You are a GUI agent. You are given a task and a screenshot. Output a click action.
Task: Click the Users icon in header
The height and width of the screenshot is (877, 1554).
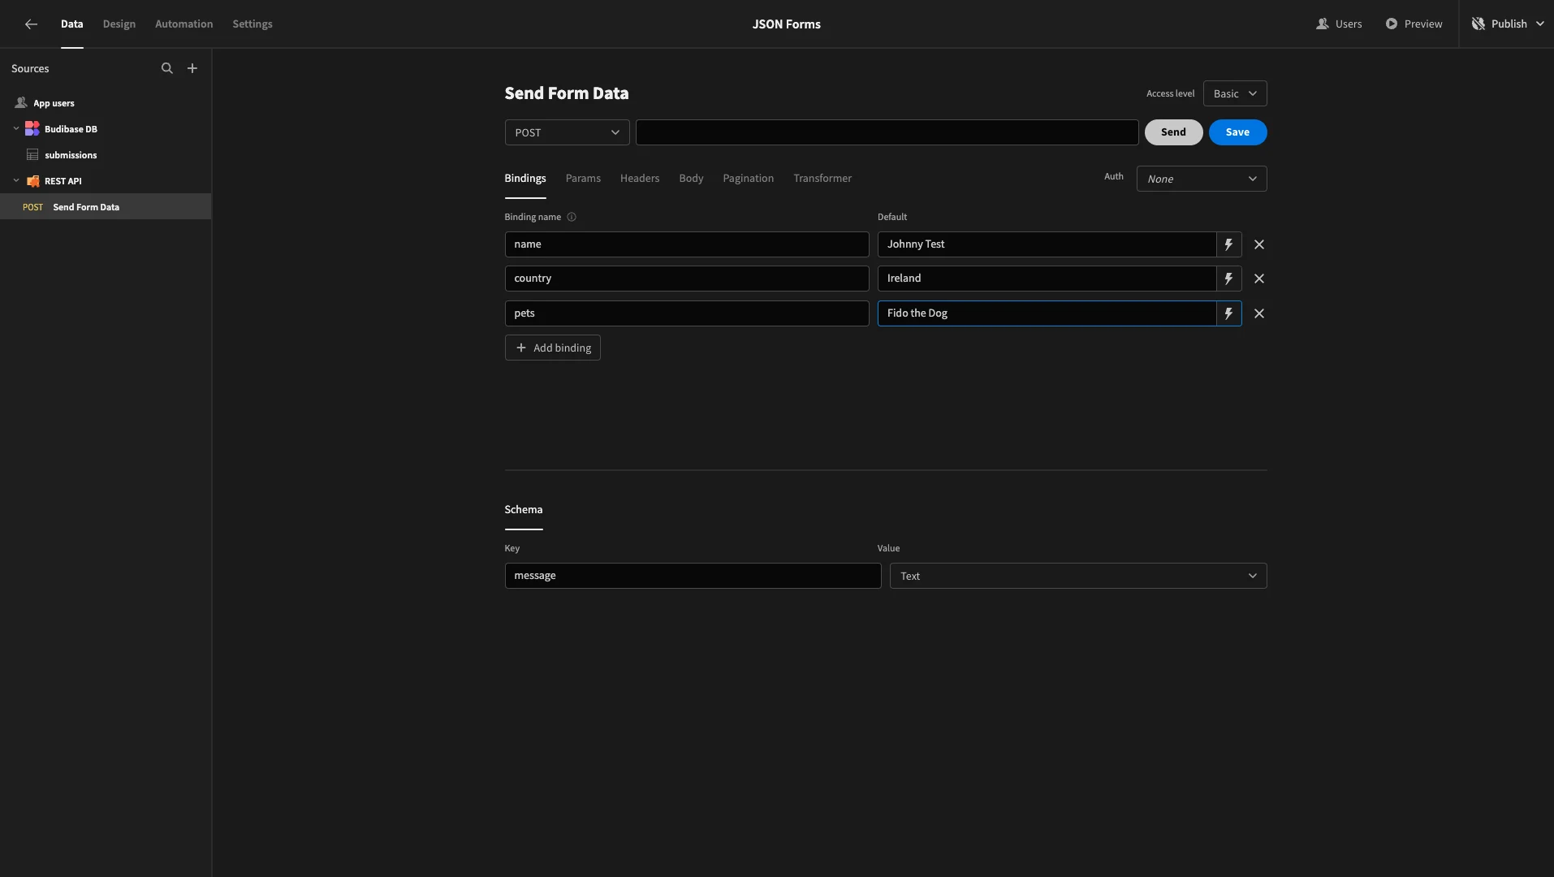coord(1322,24)
